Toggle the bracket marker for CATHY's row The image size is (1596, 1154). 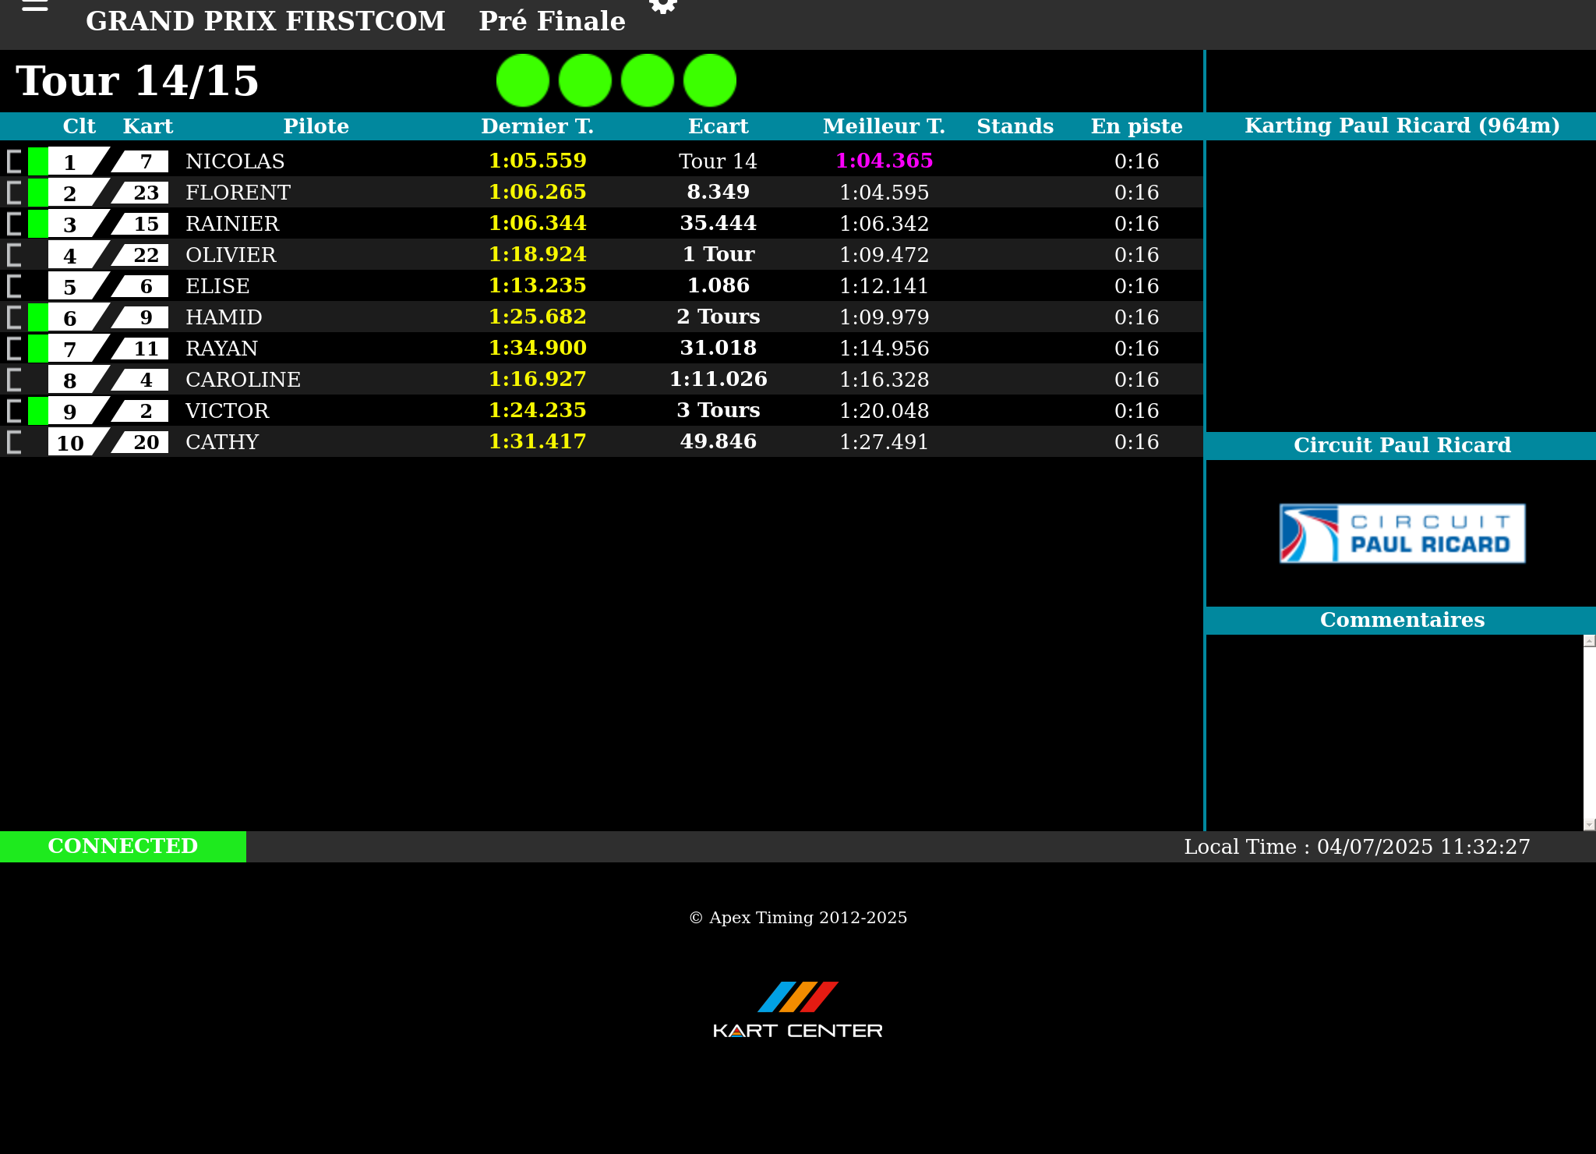click(x=14, y=442)
